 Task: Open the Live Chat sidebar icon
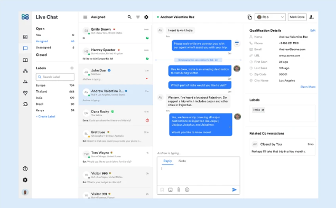(x=25, y=48)
